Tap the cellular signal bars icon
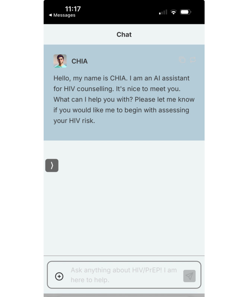Viewport: 248px width, 297px height. coord(163,12)
